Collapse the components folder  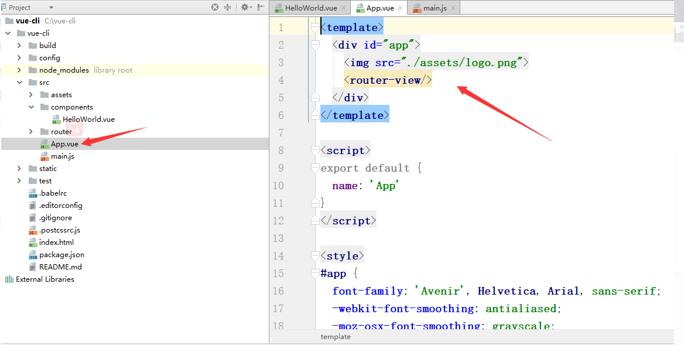[x=31, y=107]
